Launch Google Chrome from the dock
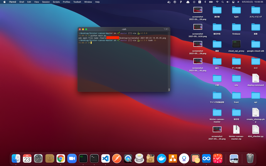266x166 pixels. pos(61,158)
